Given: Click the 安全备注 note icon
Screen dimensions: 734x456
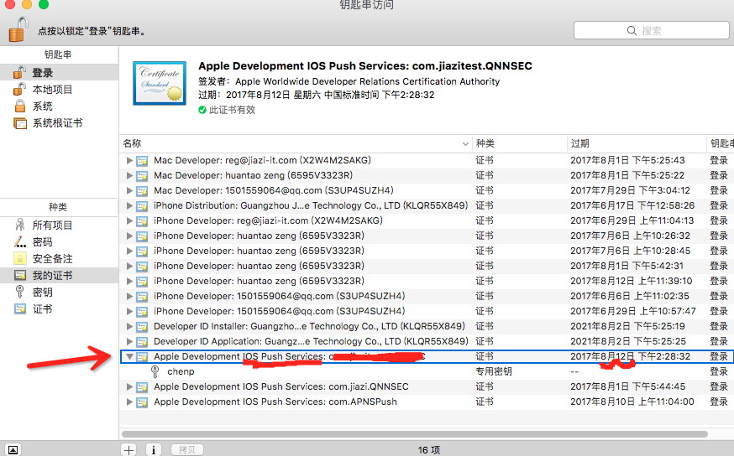Looking at the screenshot, I should 19,258.
